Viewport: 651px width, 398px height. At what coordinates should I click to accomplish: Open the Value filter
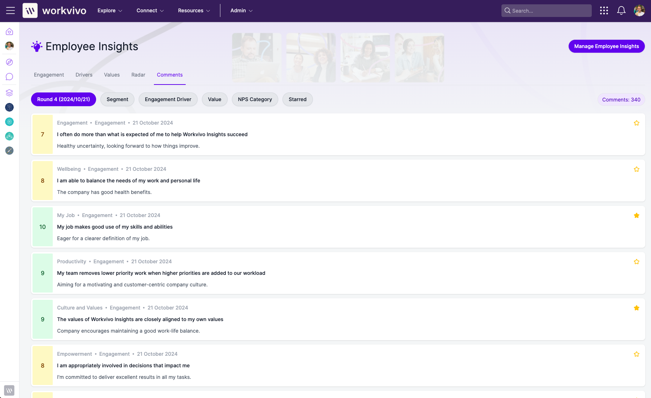(x=215, y=99)
